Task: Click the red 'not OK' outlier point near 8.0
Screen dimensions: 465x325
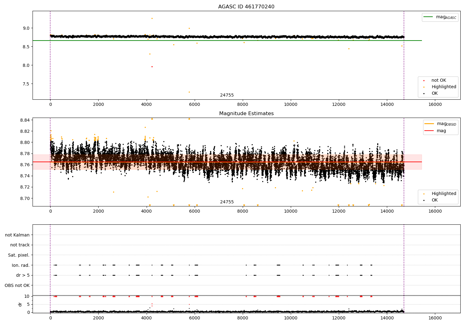Action: (x=152, y=67)
